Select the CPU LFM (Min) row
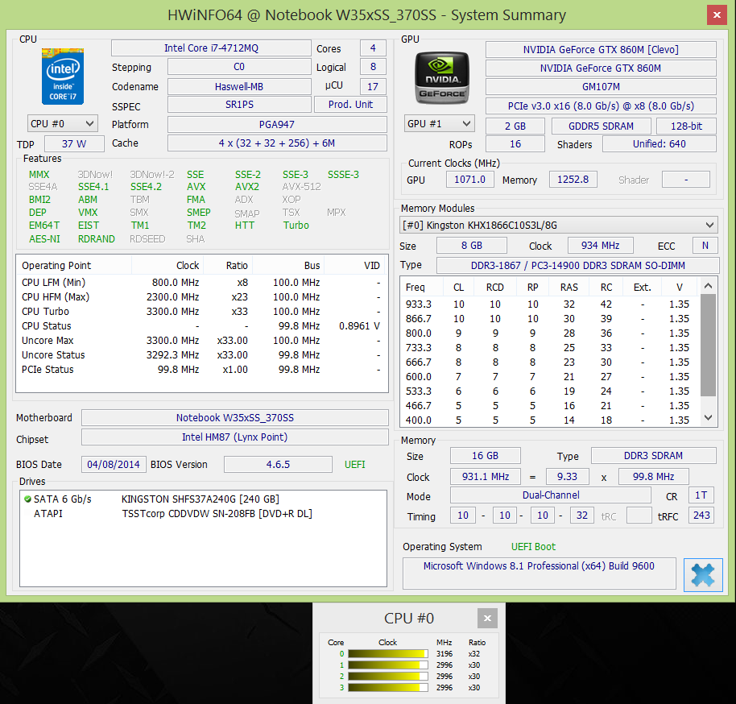Screen dimensions: 736x704 tap(201, 282)
